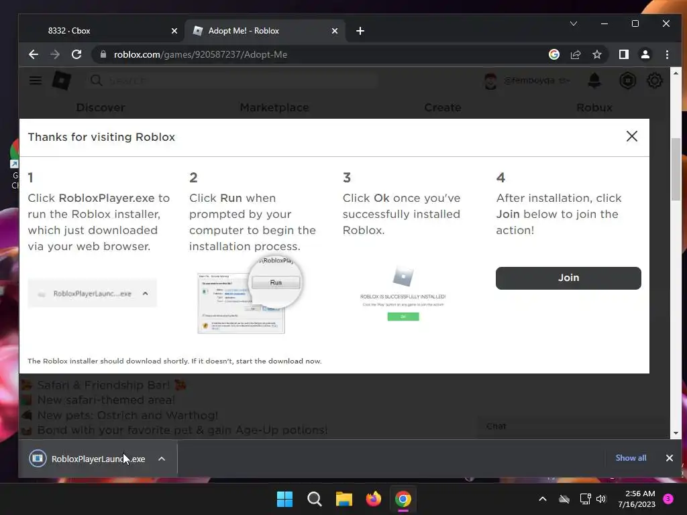Open the Discover page
This screenshot has height=515, width=687.
[x=101, y=107]
